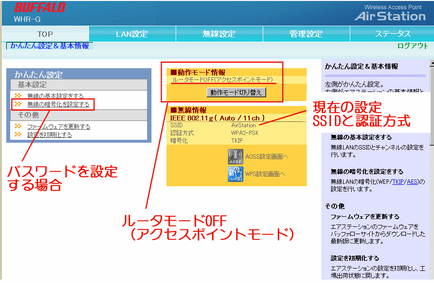Click the bullet icon beside 無線の暗号化を設定する
This screenshot has width=434, height=283.
point(18,104)
